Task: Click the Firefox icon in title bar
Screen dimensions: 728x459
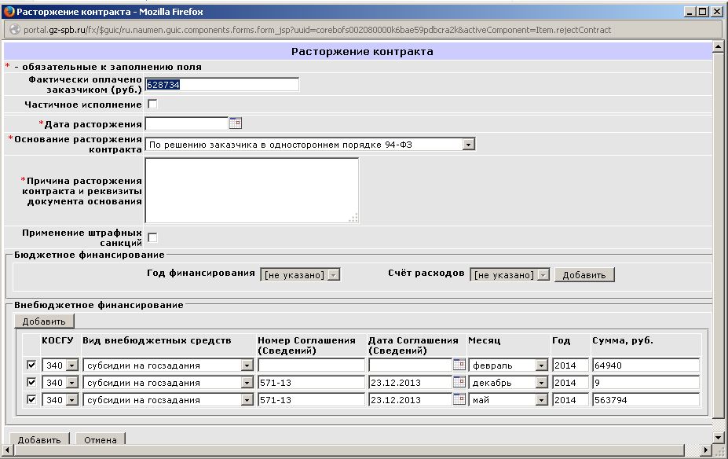Action: (9, 11)
